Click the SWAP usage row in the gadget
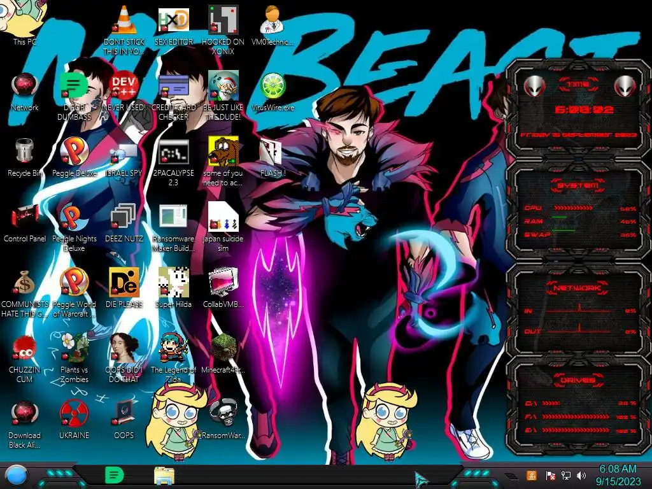 pos(581,234)
